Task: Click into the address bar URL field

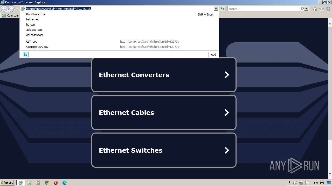Action: [120, 9]
